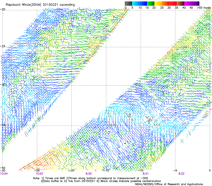Click the '-25' longitude label on bottom axis
Screen dimensions: 212x186
37,171
